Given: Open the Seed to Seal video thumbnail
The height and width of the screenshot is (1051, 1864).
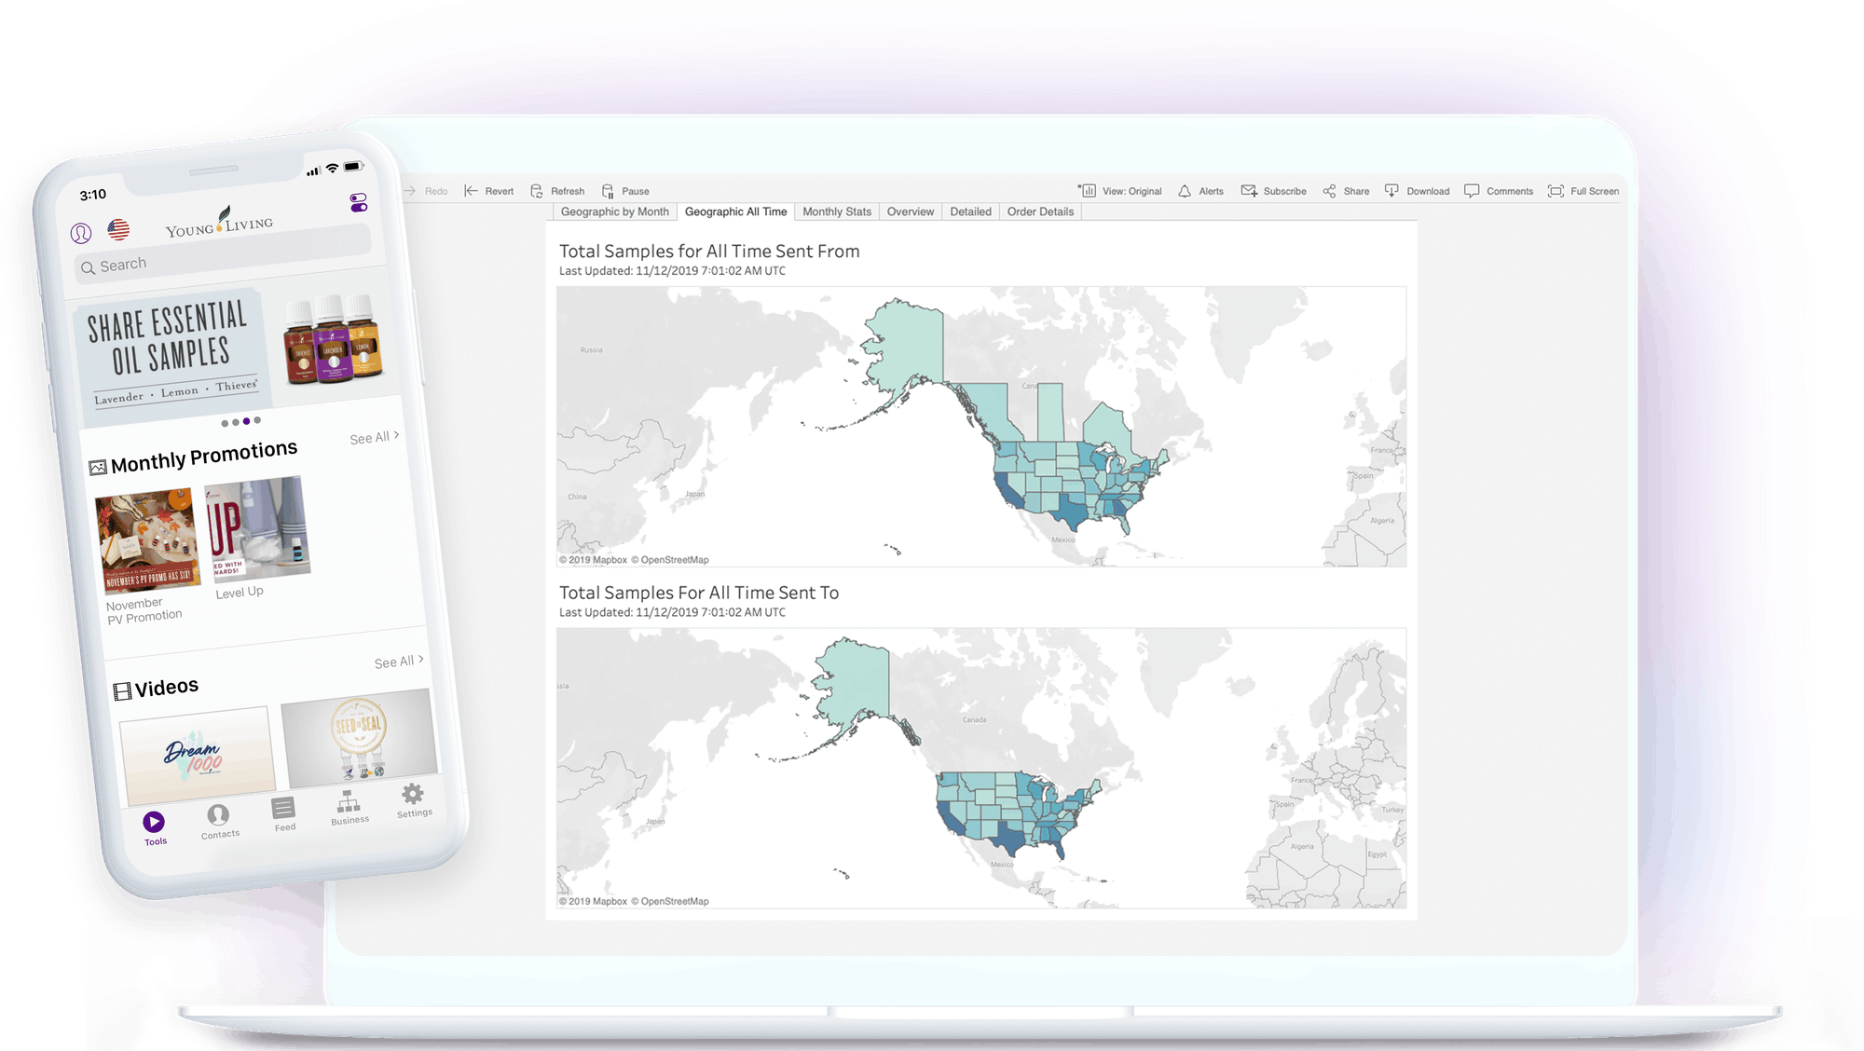Looking at the screenshot, I should (x=360, y=738).
